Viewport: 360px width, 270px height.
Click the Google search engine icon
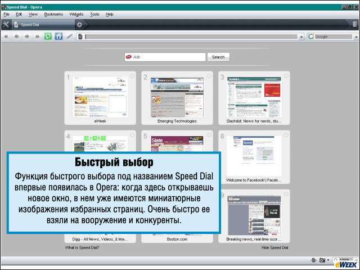tap(310, 37)
